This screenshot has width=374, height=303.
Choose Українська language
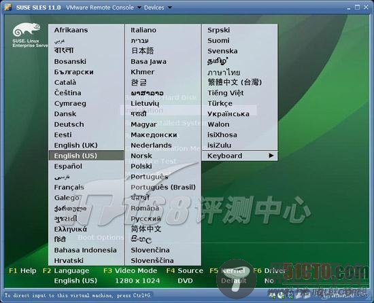click(x=228, y=114)
